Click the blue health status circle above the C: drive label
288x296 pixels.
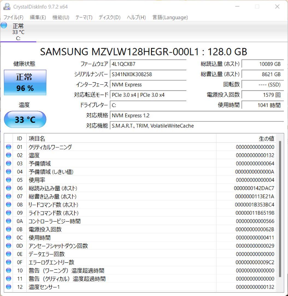pos(4,25)
